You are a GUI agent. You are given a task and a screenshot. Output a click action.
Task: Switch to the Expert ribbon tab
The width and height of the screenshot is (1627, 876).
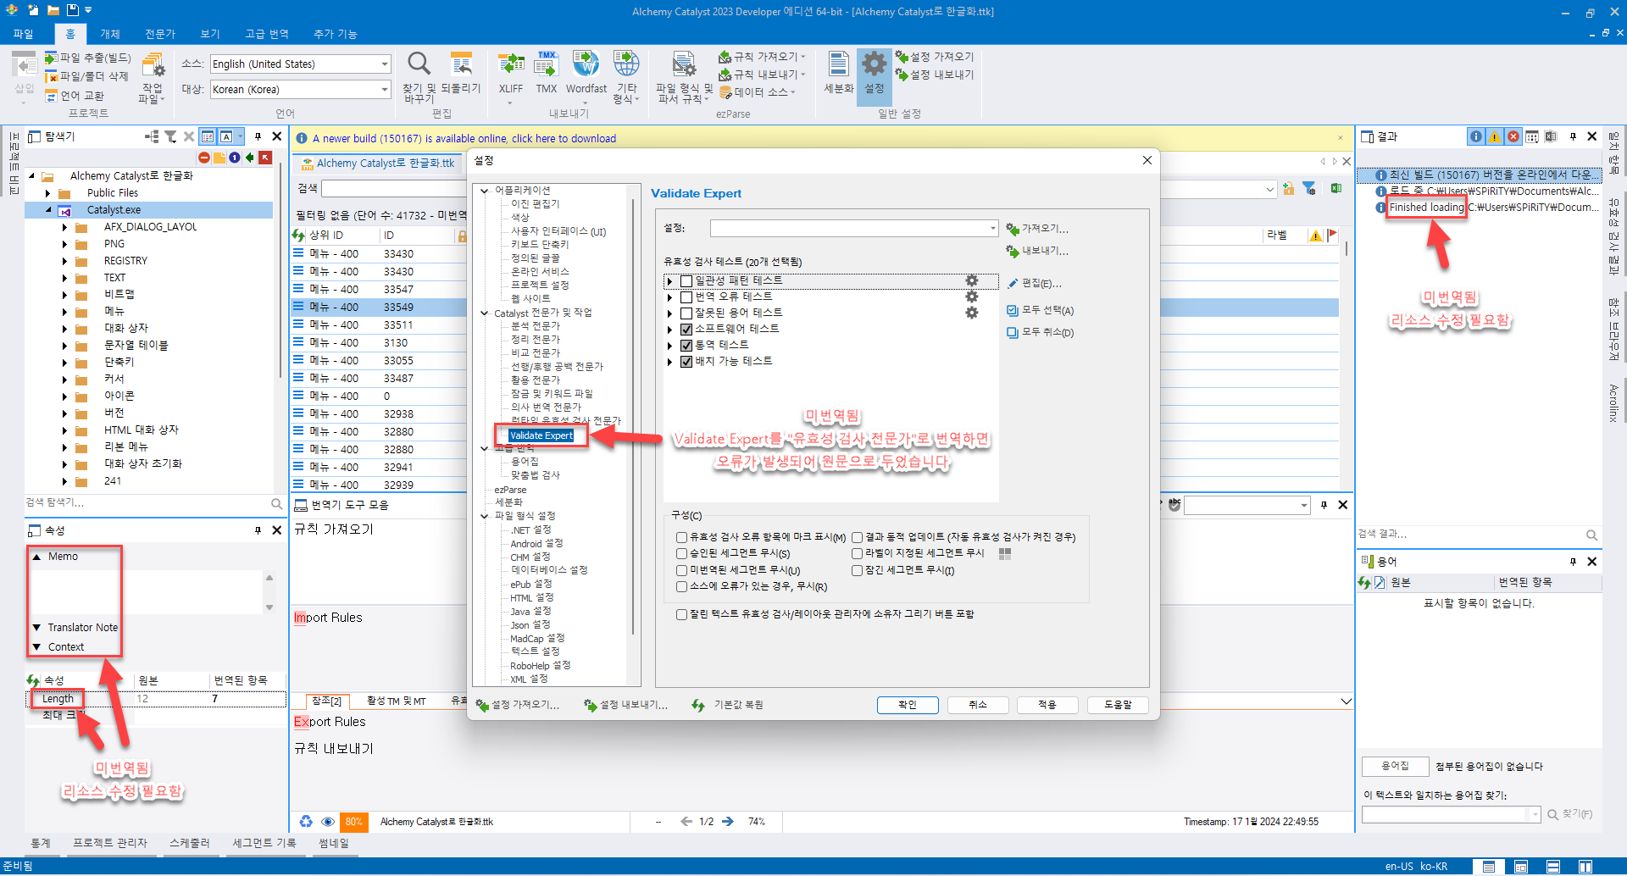(x=160, y=34)
